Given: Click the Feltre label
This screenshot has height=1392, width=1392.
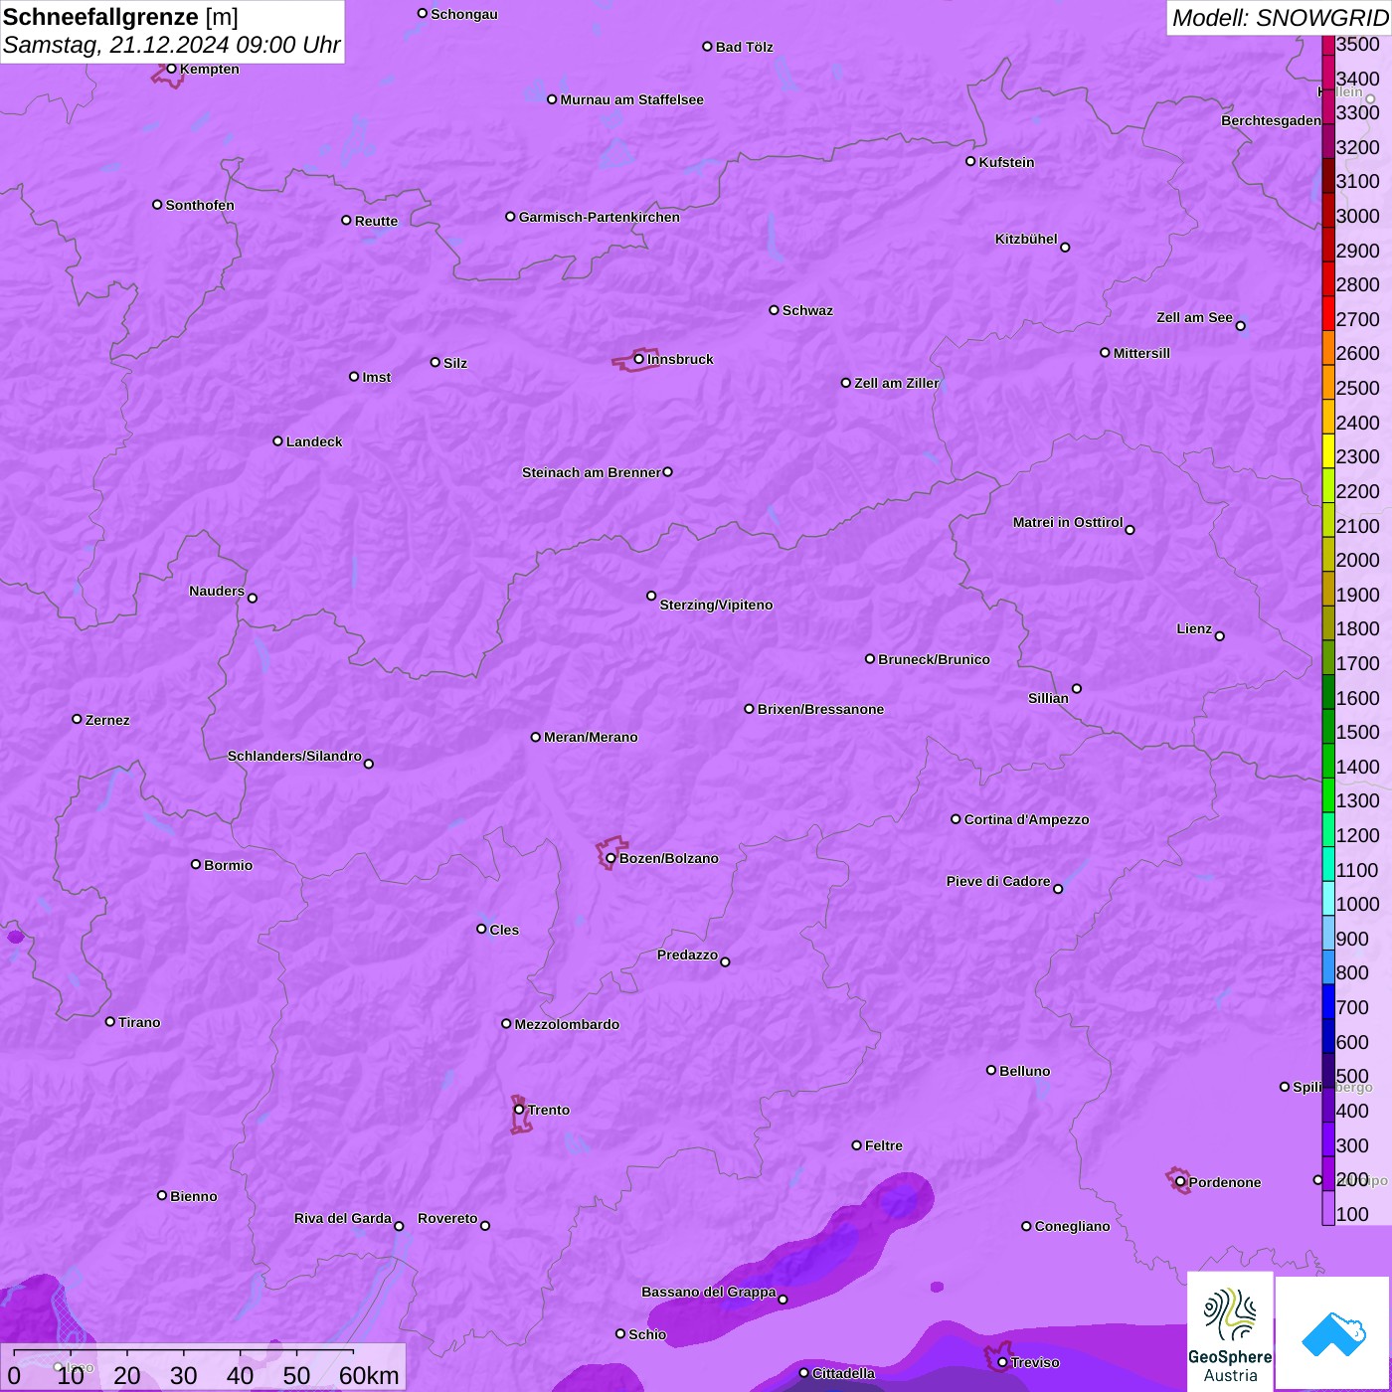Looking at the screenshot, I should (884, 1145).
